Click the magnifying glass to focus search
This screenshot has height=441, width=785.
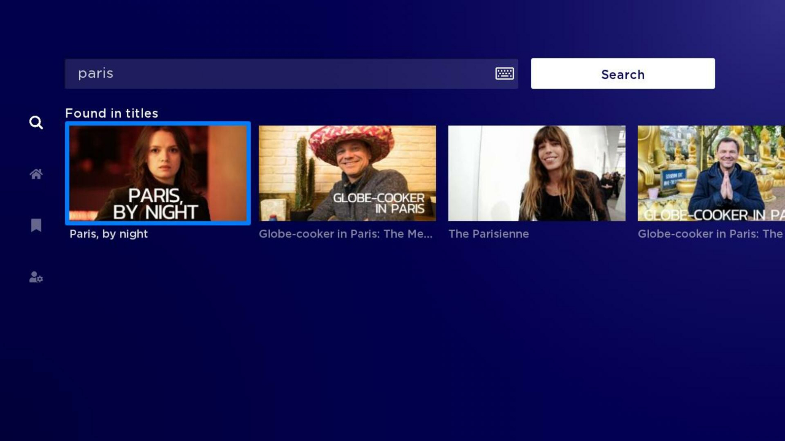pyautogui.click(x=36, y=123)
